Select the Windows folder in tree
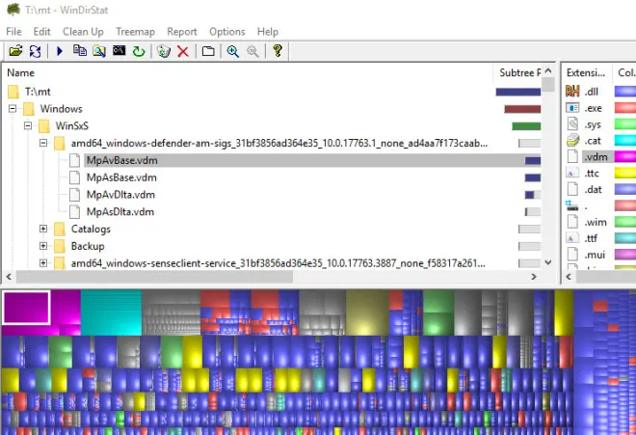Image resolution: width=636 pixels, height=435 pixels. 62,109
